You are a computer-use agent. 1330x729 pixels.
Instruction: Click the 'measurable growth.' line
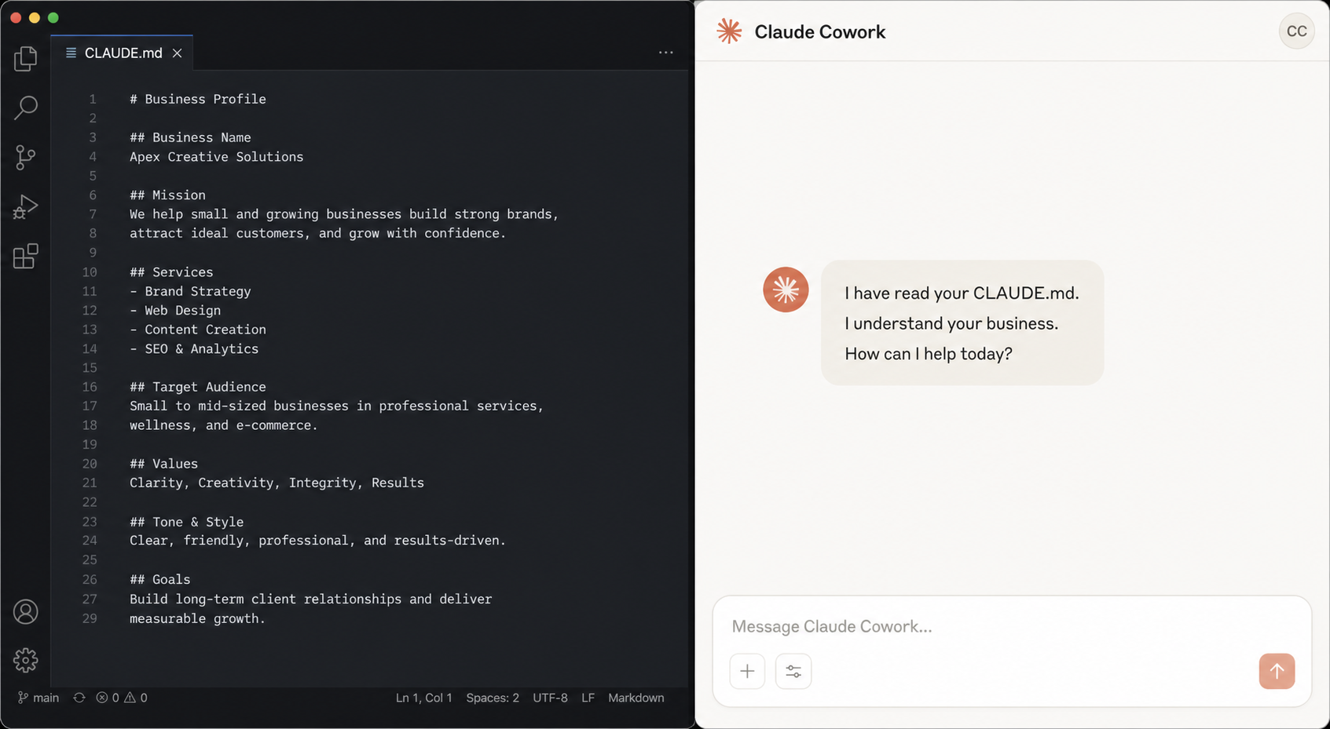click(x=197, y=618)
